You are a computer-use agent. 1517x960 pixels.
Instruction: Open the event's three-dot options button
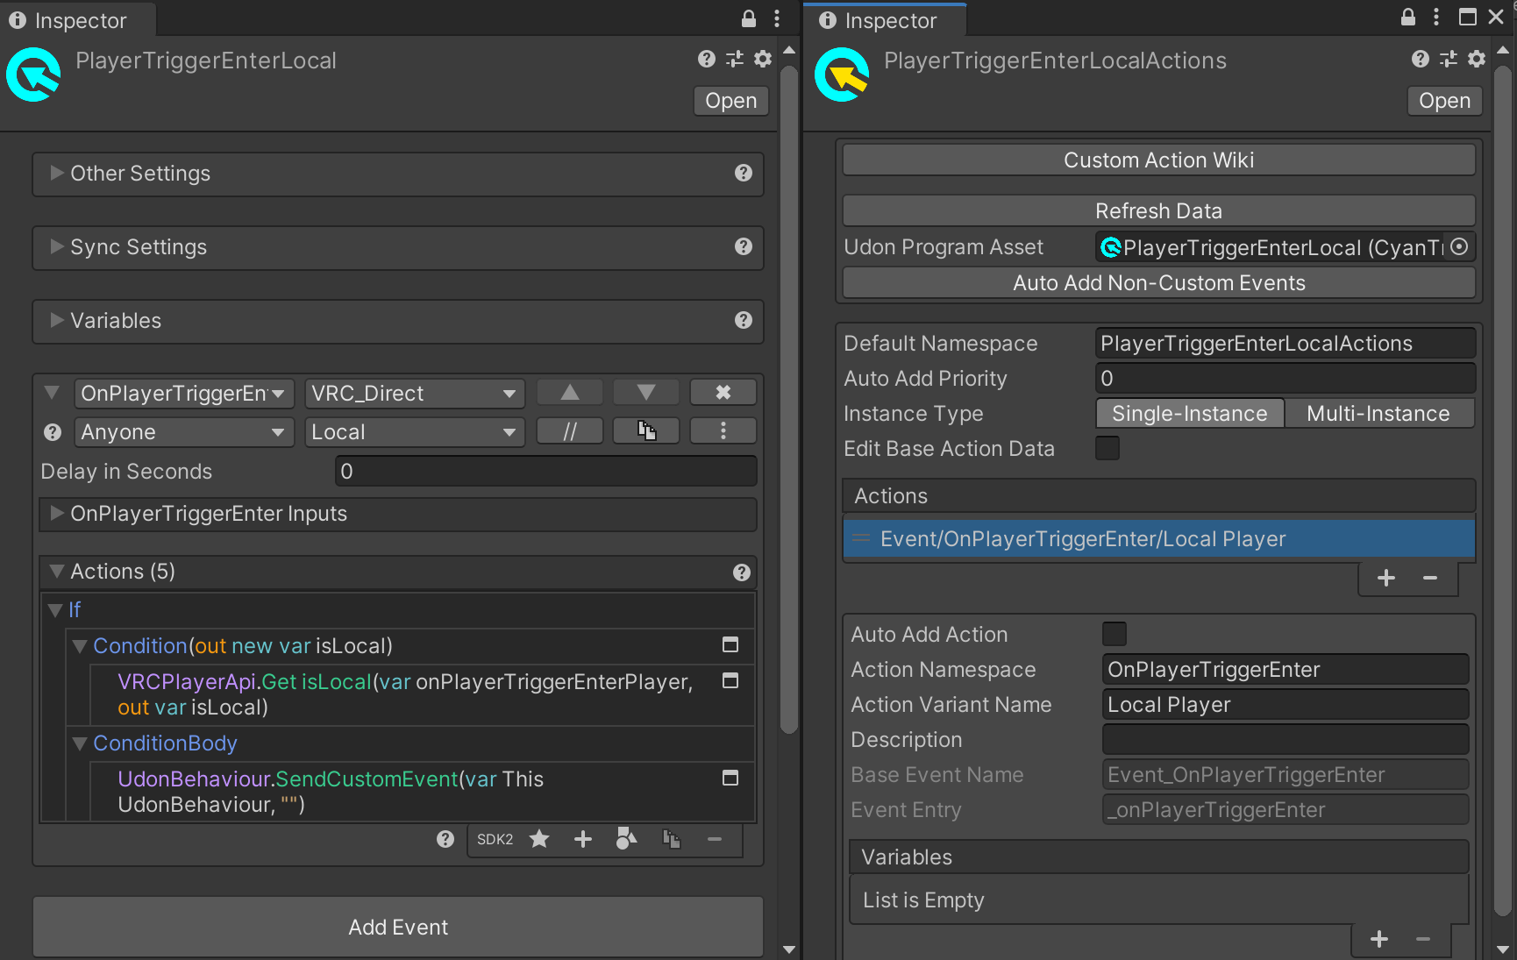pos(723,431)
